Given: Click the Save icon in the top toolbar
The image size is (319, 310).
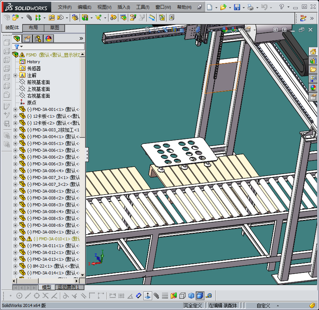Looking at the screenshot, I should pos(237,7).
